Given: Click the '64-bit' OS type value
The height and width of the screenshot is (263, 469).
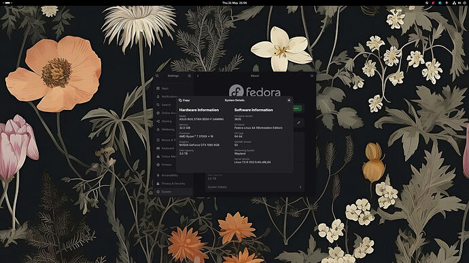Looking at the screenshot, I should click(239, 136).
